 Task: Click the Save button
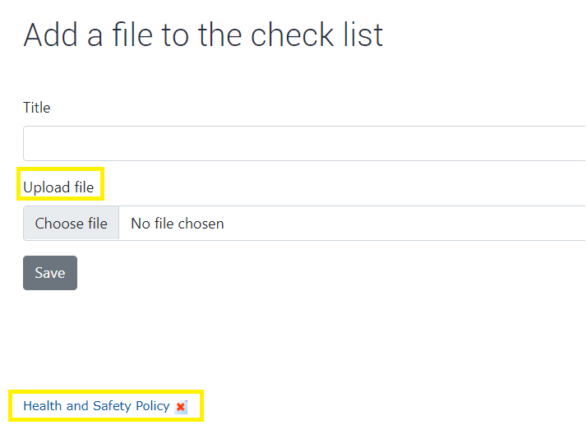click(50, 273)
